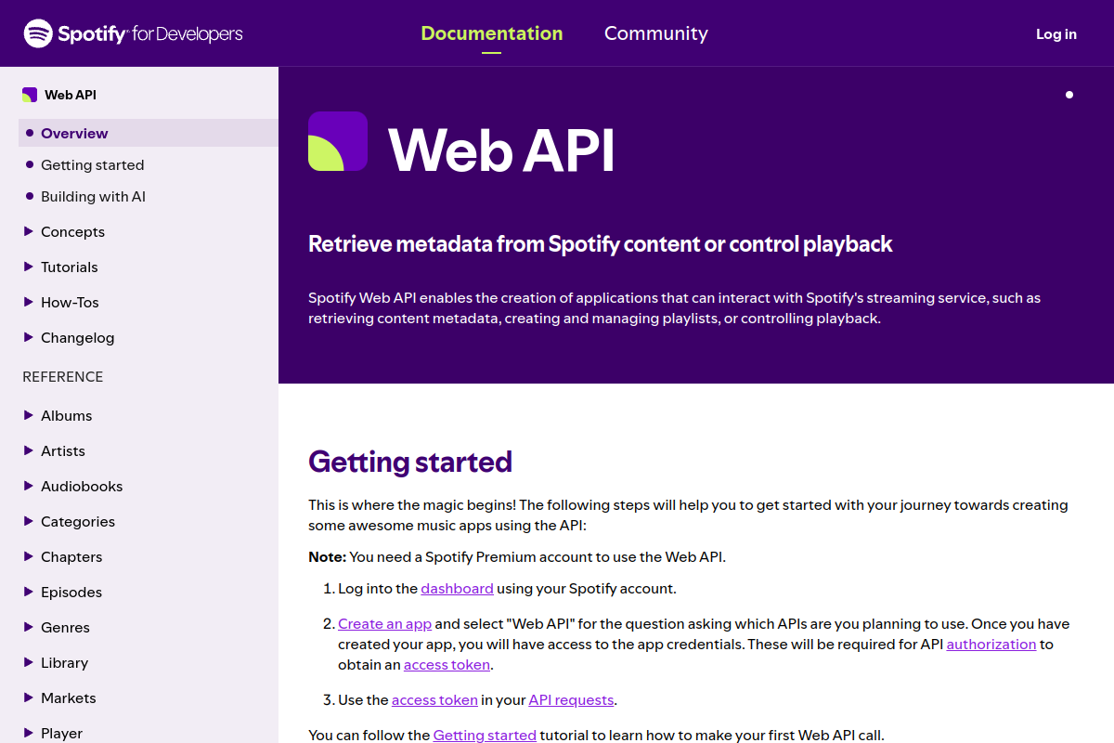
Task: Open the How-Tos label in the sidebar
Action: 70,302
